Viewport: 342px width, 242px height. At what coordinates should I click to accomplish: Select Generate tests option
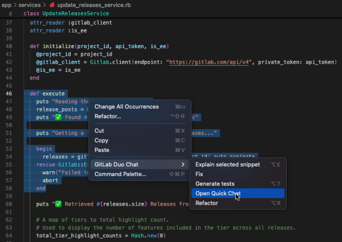tap(214, 184)
